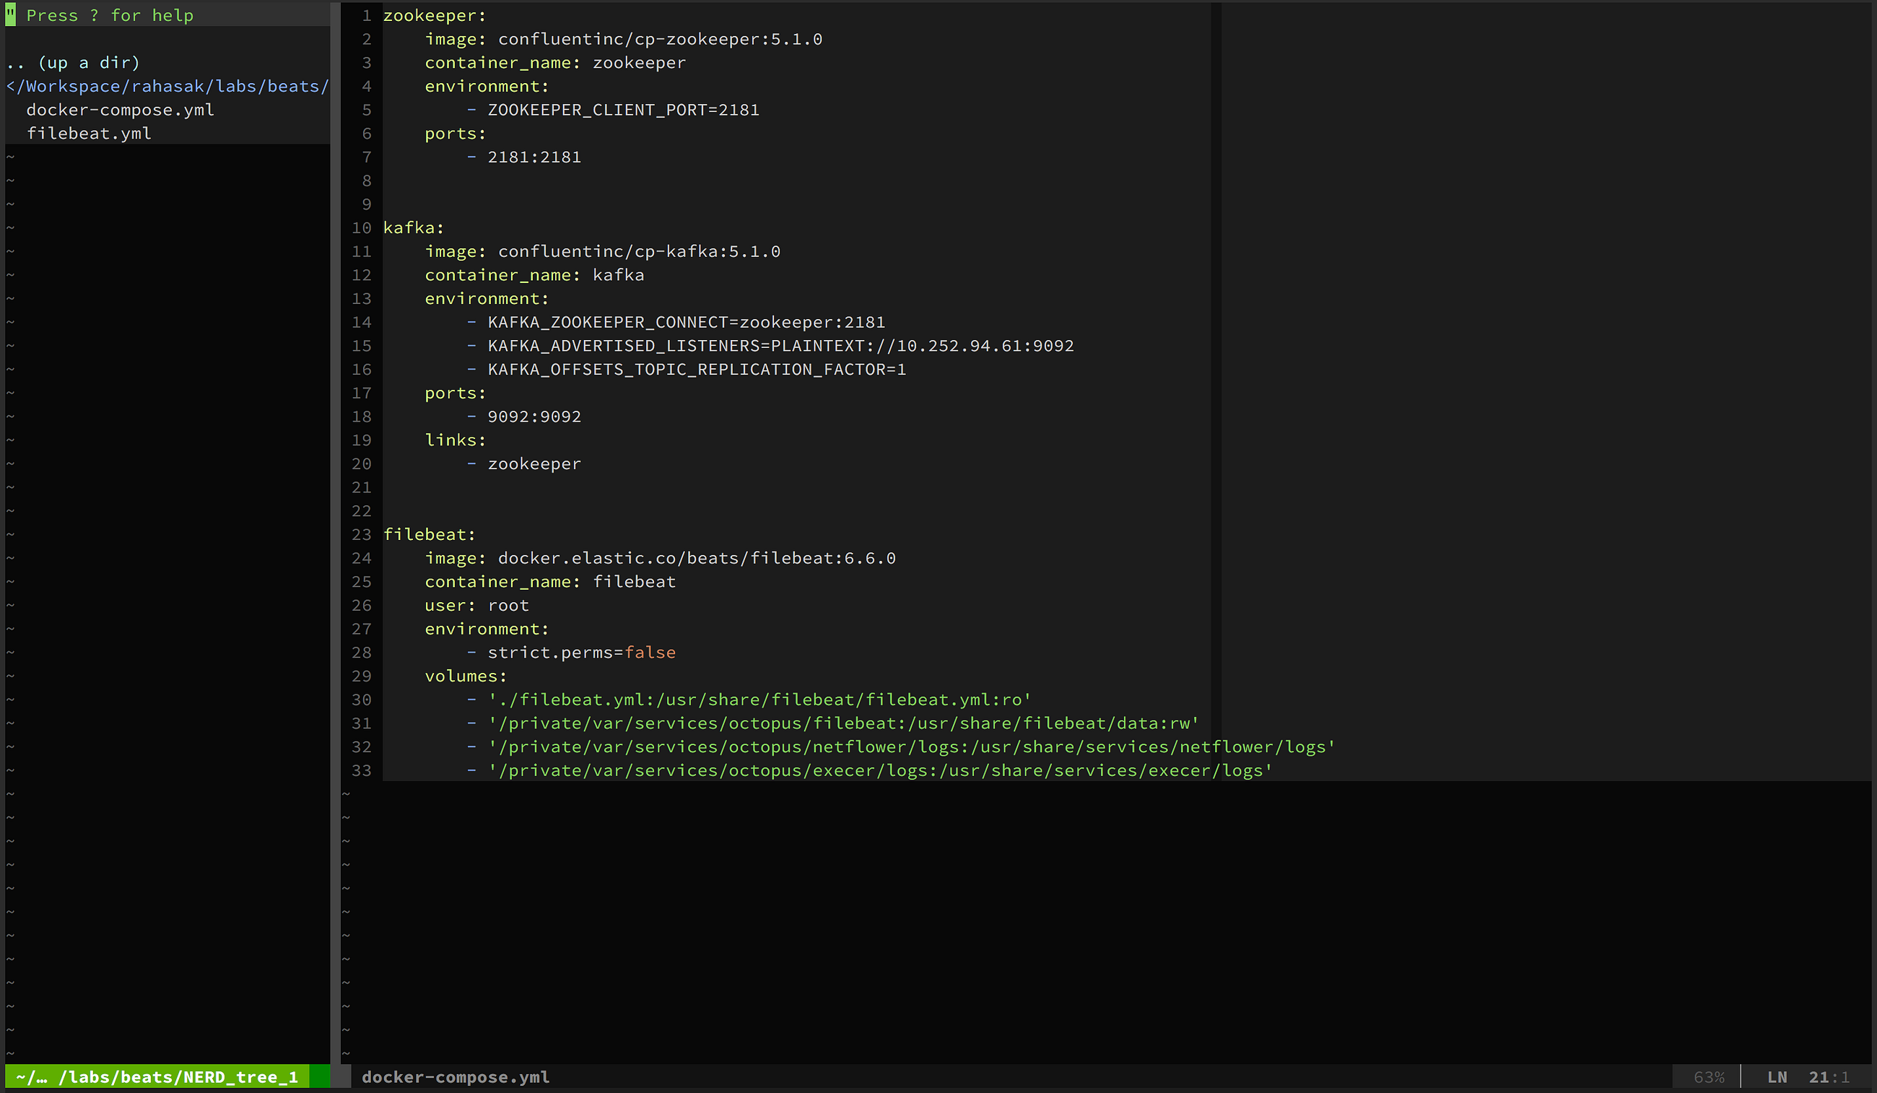Open filebeat.yml in the file tree
This screenshot has width=1877, height=1093.
[89, 134]
